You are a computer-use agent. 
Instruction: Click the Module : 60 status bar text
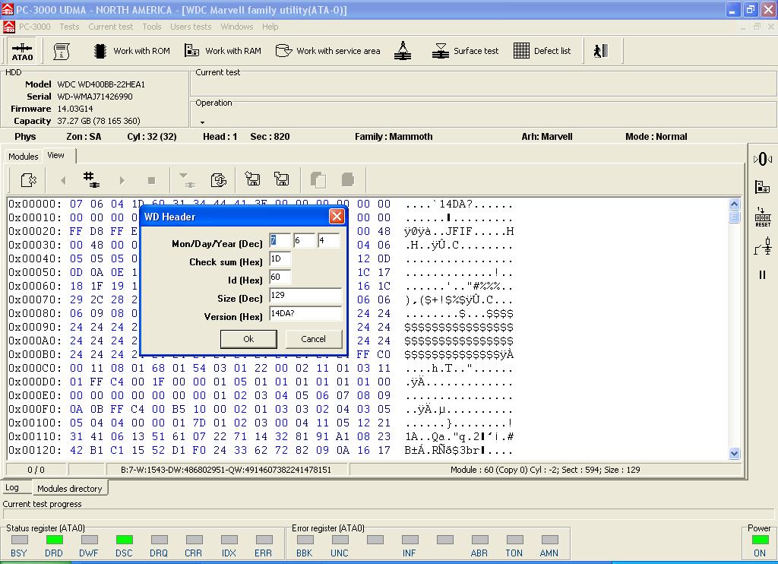pyautogui.click(x=546, y=470)
